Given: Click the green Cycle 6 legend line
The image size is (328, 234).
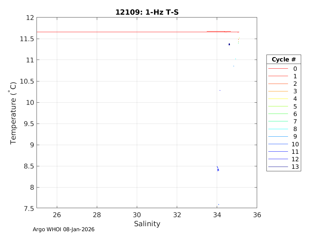Looking at the screenshot, I should coord(278,114).
